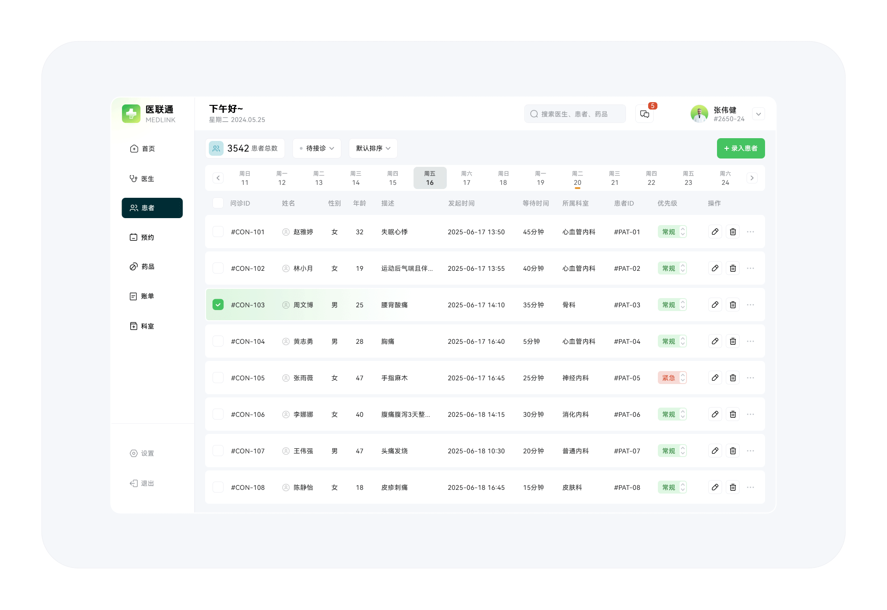This screenshot has height=610, width=887.
Task: Open more options for #CON-101
Action: click(x=750, y=232)
